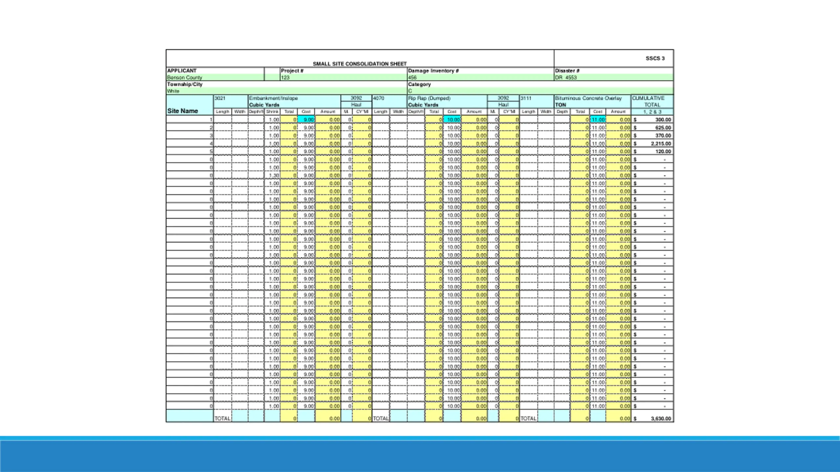The width and height of the screenshot is (840, 472).
Task: Select the Site Name header cell
Action: click(190, 105)
